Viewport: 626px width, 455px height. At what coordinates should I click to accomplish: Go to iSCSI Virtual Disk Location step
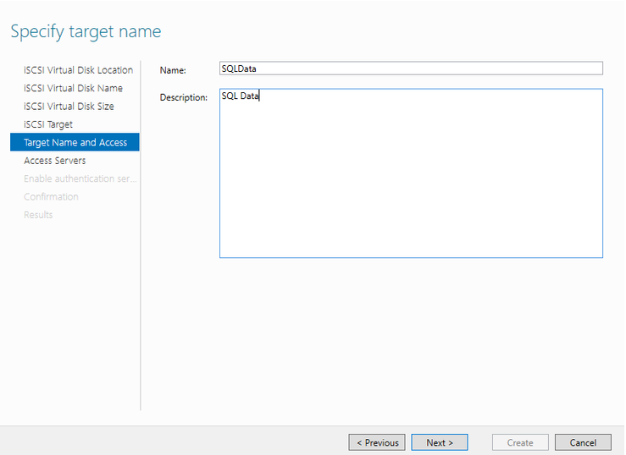pyautogui.click(x=78, y=70)
